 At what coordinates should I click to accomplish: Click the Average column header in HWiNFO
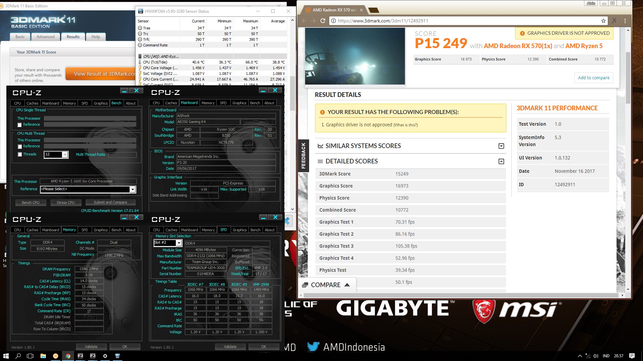point(278,21)
